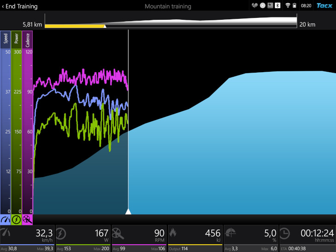Click the Avg 30,8 speed label
Image resolution: width=336 pixels, height=252 pixels.
coord(9,249)
